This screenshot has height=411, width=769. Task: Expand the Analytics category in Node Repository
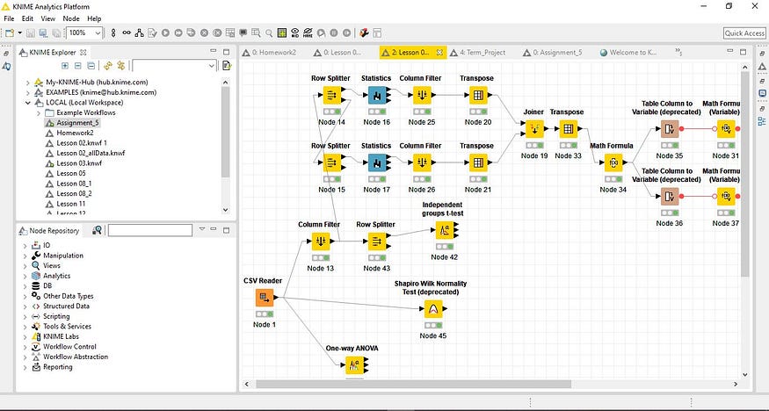pos(25,277)
